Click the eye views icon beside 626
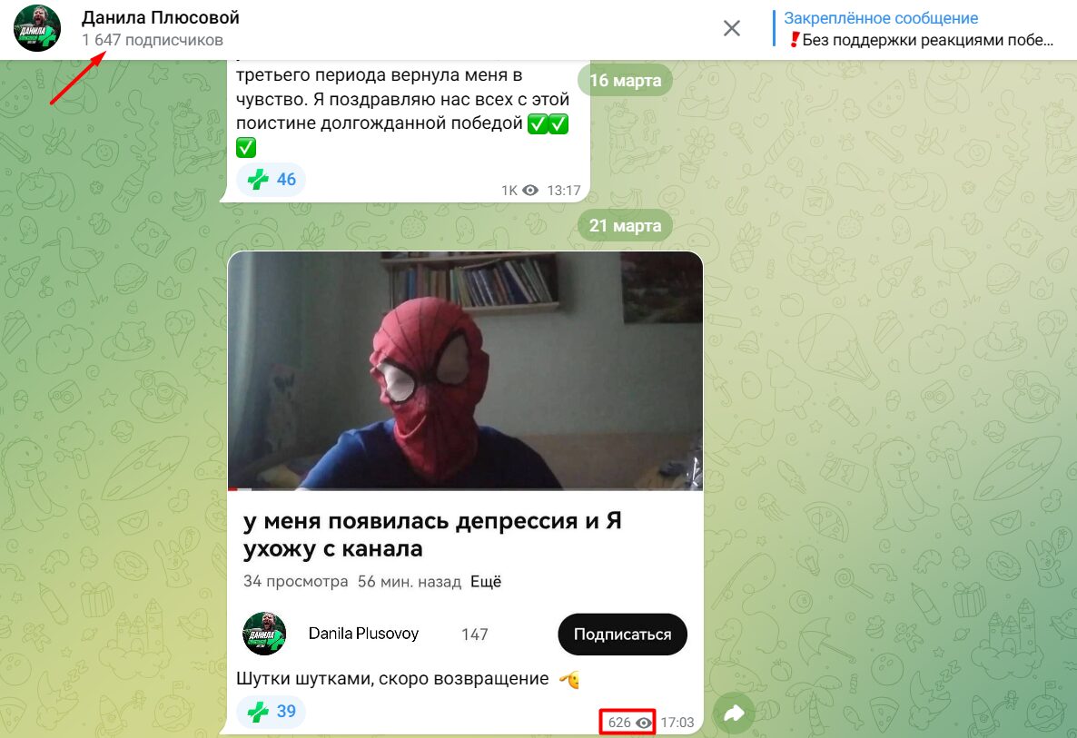 (644, 723)
